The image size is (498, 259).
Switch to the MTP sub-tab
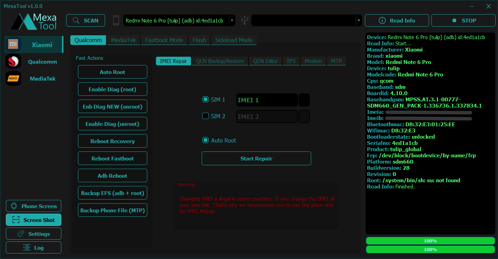coord(337,61)
